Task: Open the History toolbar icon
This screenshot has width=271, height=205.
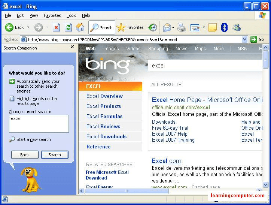Action: [153, 27]
